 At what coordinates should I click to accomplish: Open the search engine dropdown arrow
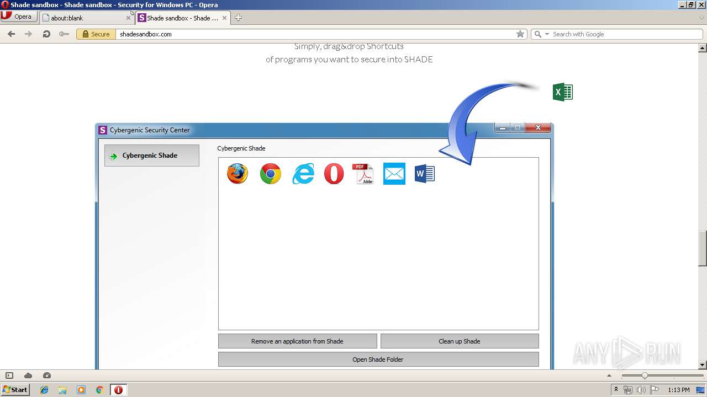tap(547, 34)
